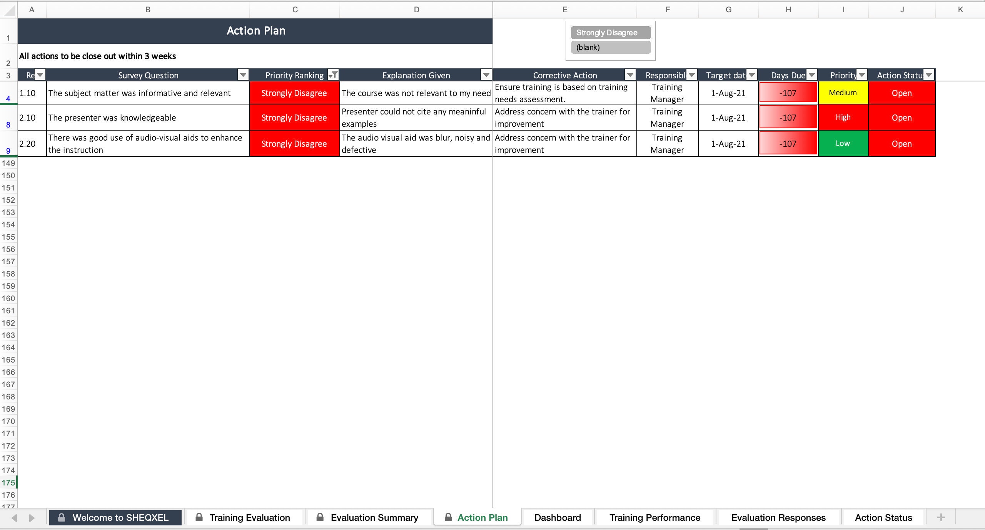The width and height of the screenshot is (985, 530).
Task: Click the Medium priority yellow cell
Action: click(843, 93)
